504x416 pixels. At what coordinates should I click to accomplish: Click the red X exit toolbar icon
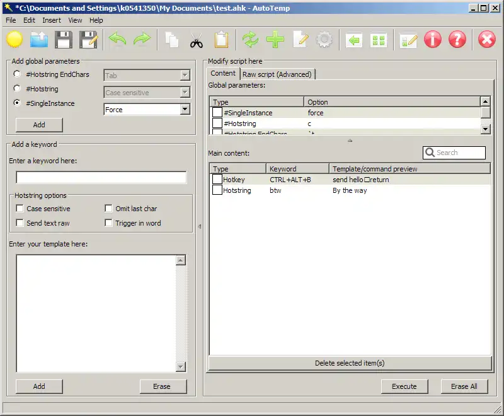(486, 40)
